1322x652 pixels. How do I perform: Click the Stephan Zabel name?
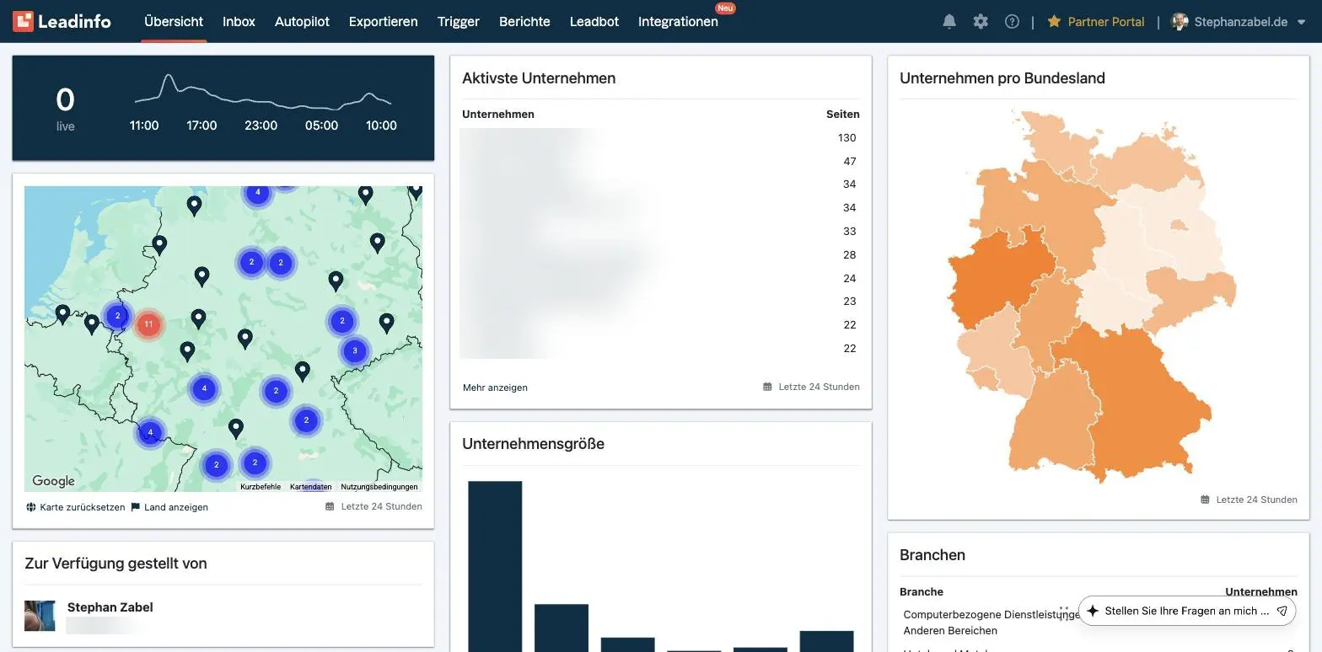pyautogui.click(x=110, y=607)
